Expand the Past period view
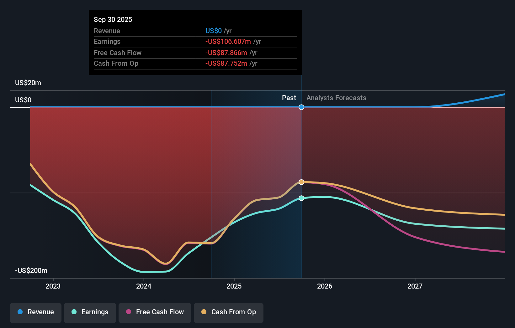Screen dimensions: 515x328 click(x=289, y=98)
